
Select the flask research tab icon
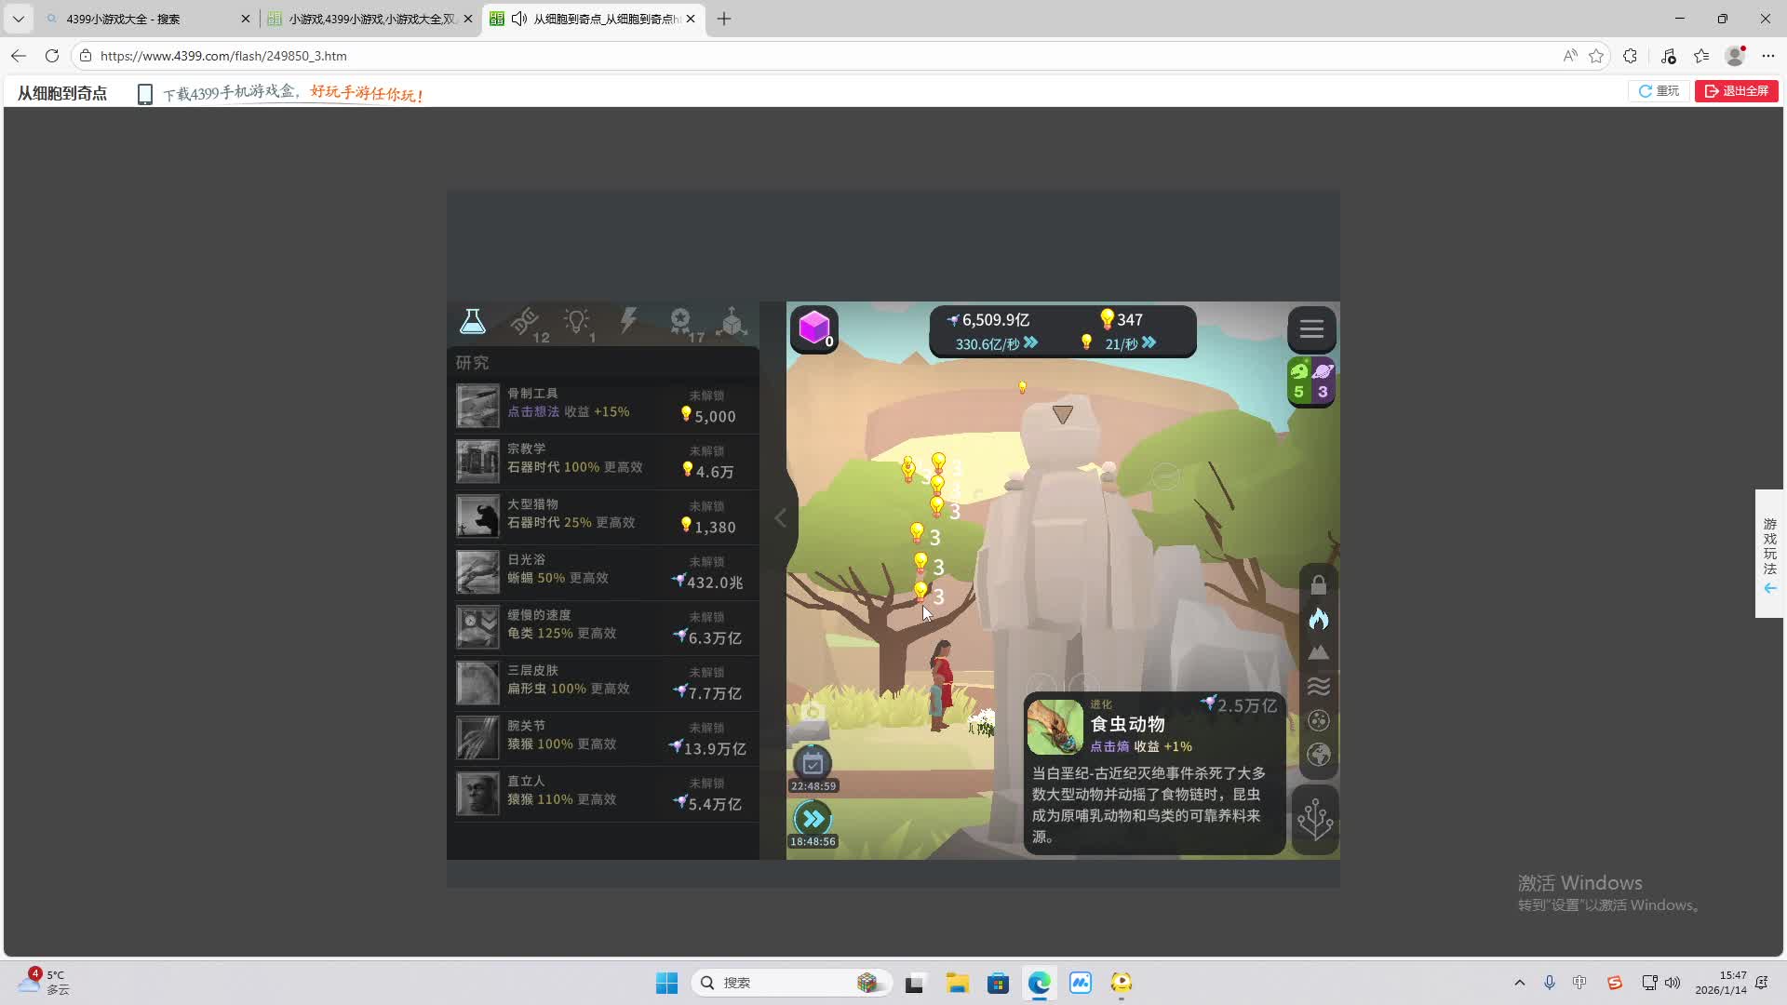[472, 321]
